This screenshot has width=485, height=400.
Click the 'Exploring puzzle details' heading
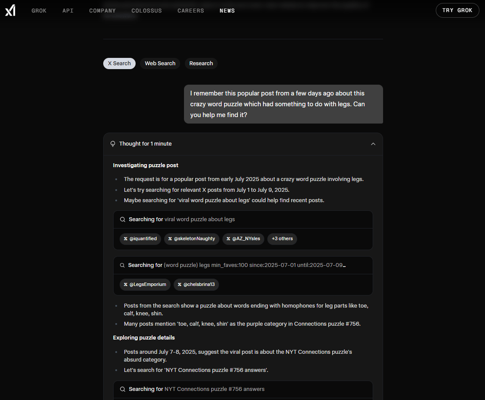coord(144,338)
